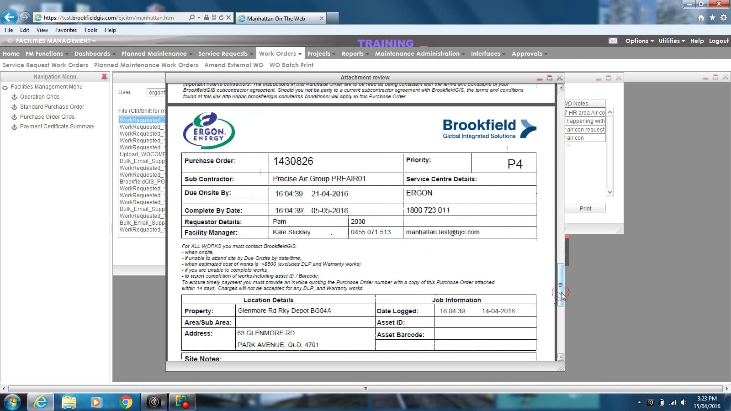731x411 pixels.
Task: Open the Work Orders dropdown menu
Action: 280,53
